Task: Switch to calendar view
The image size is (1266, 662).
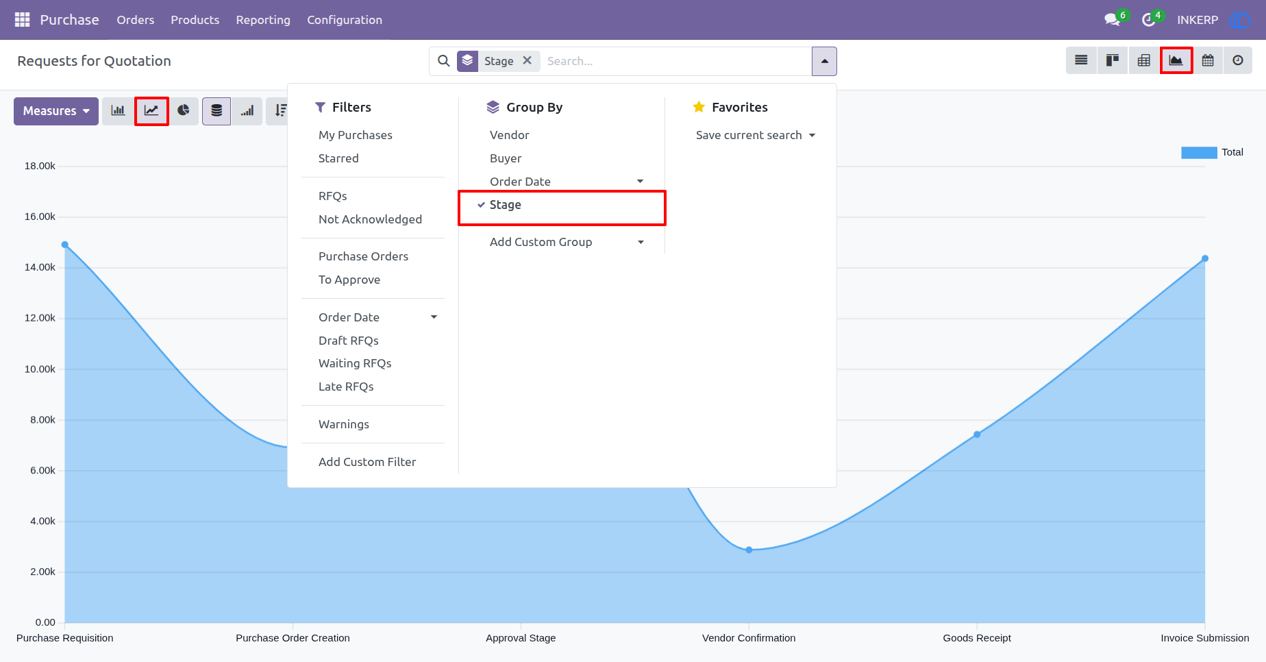Action: tap(1208, 61)
